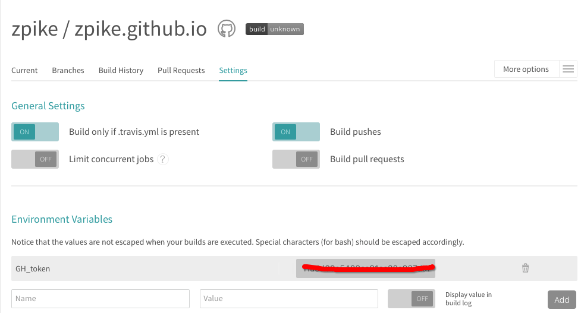Select the redacted GH_token value field
581x313 pixels.
[365, 268]
